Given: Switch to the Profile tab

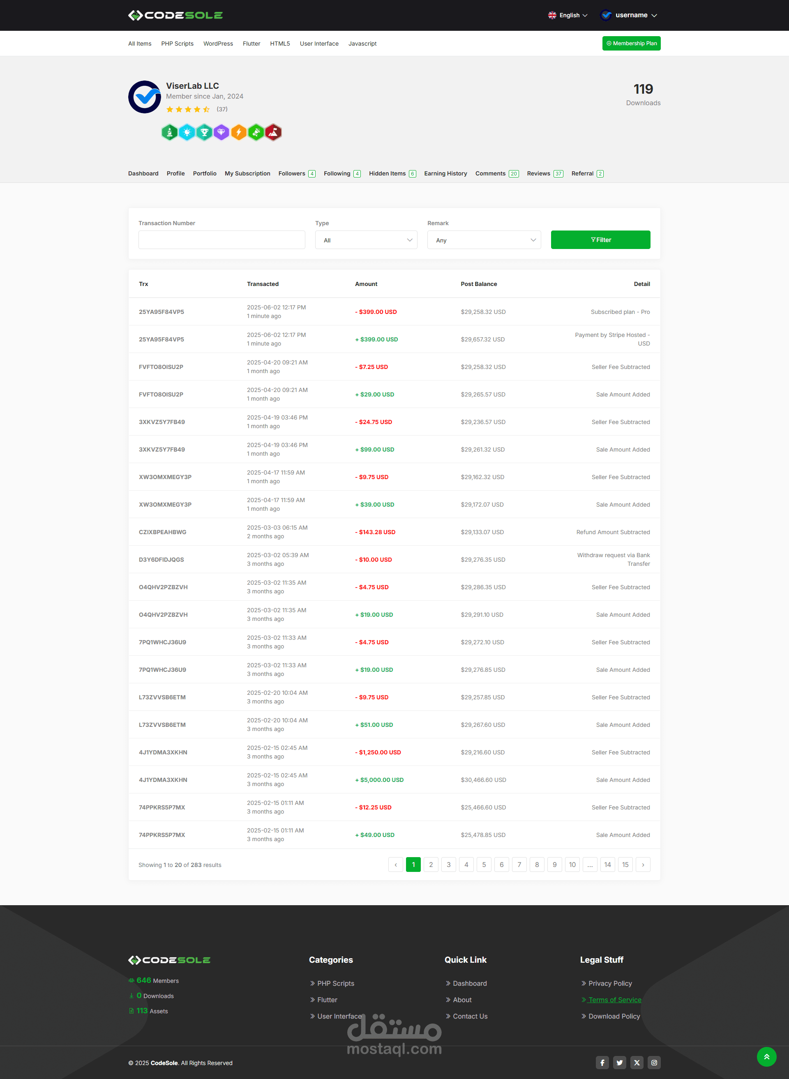Looking at the screenshot, I should click(176, 173).
